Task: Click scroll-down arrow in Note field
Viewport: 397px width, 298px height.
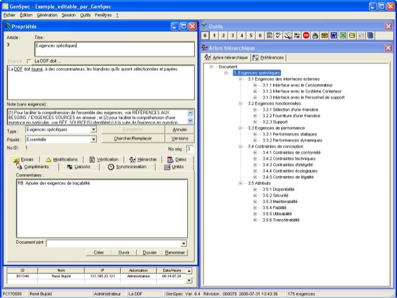Action: pos(190,121)
